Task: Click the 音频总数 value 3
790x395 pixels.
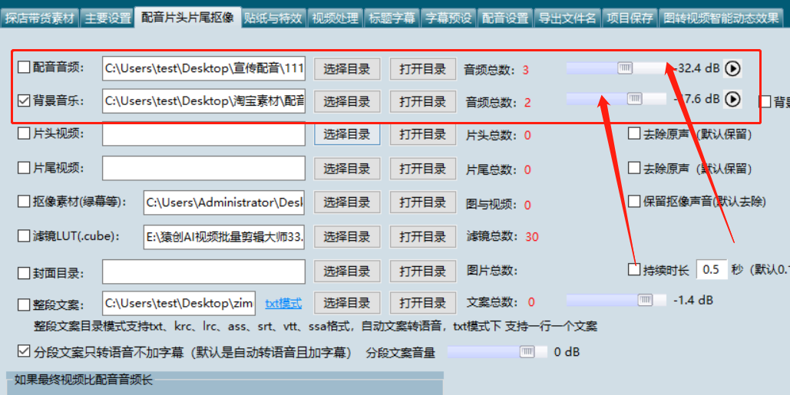Action: 525,70
